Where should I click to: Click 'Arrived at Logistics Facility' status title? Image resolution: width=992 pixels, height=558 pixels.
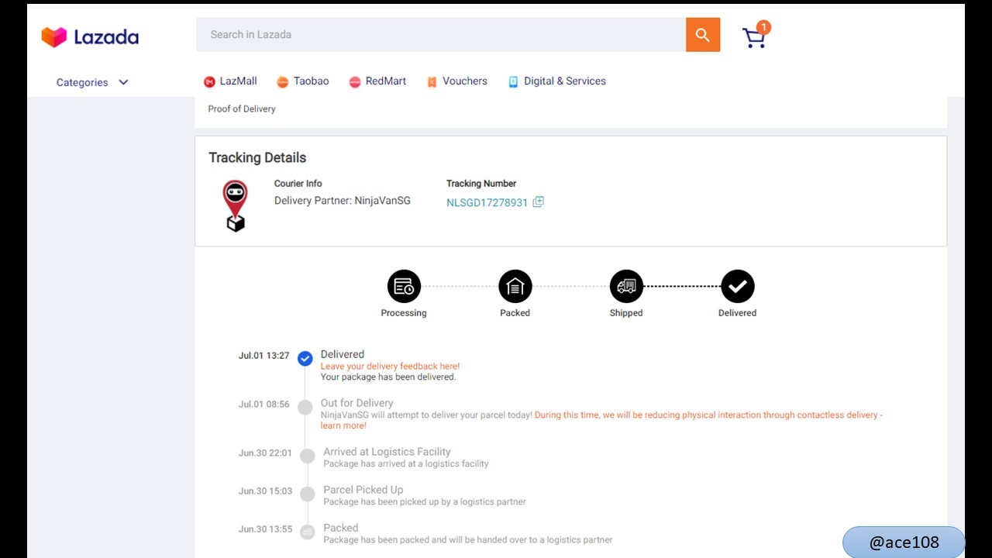(x=387, y=452)
